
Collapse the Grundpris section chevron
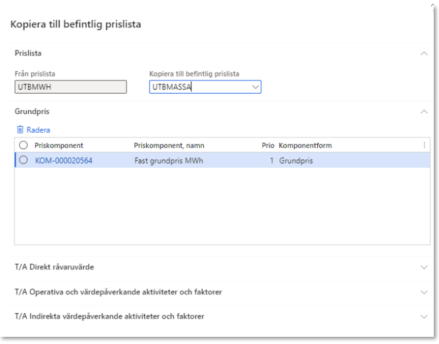(x=423, y=112)
